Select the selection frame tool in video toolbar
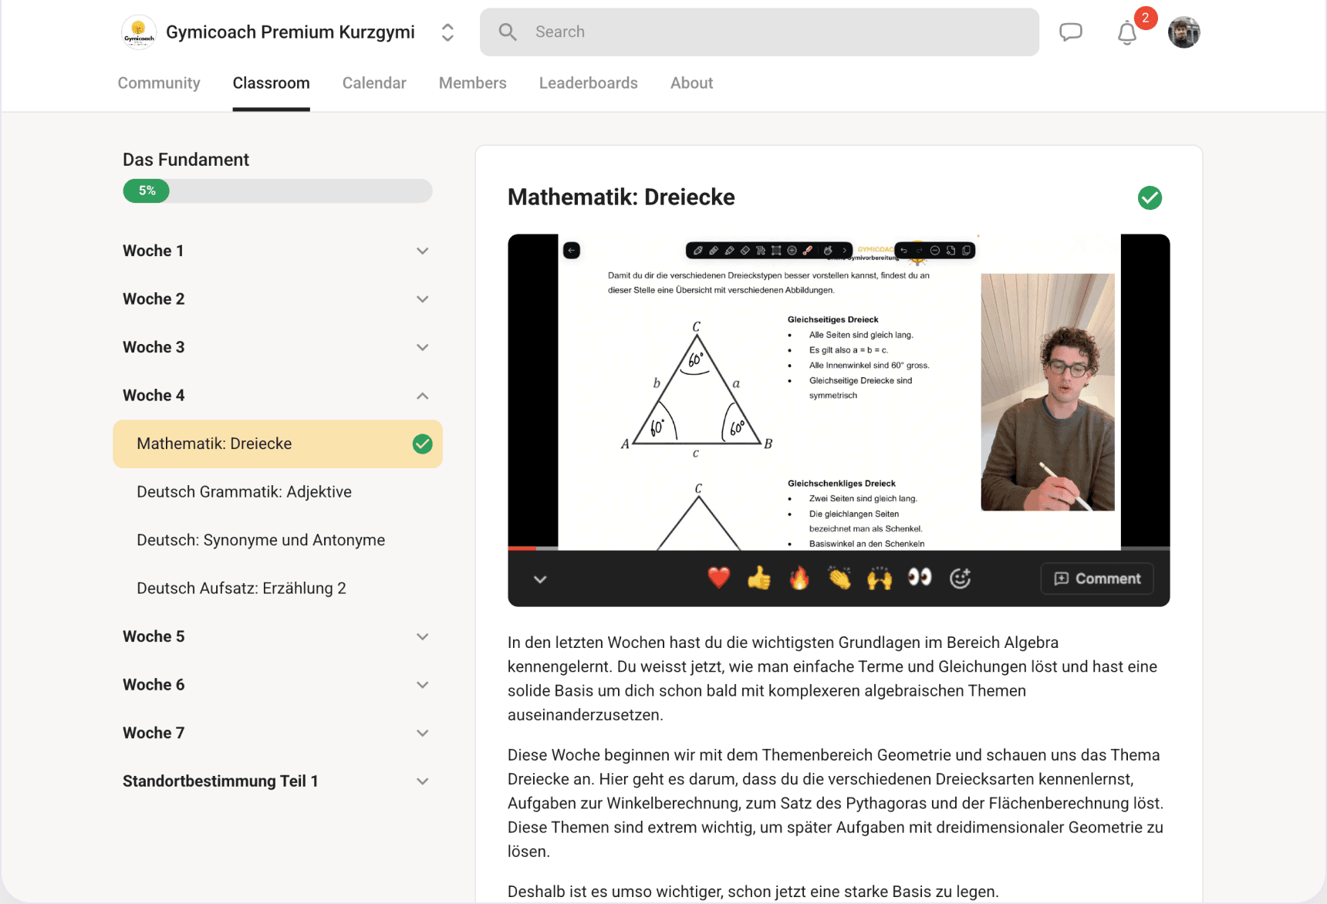 [776, 251]
